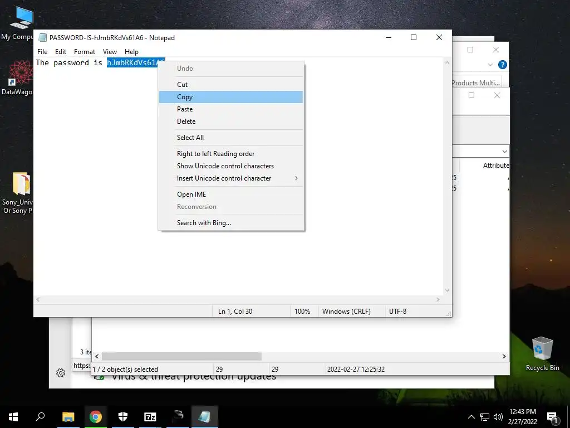Click the settings gear in Windows Security window
The width and height of the screenshot is (570, 428).
pyautogui.click(x=61, y=373)
